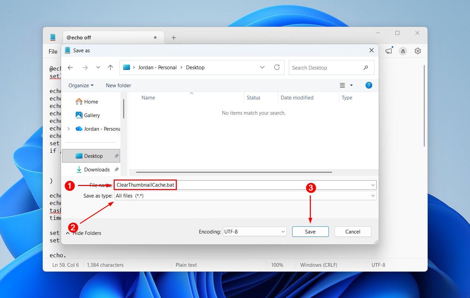Open recent locations chevron beside Forward arrow
Image resolution: width=470 pixels, height=298 pixels.
(98, 68)
